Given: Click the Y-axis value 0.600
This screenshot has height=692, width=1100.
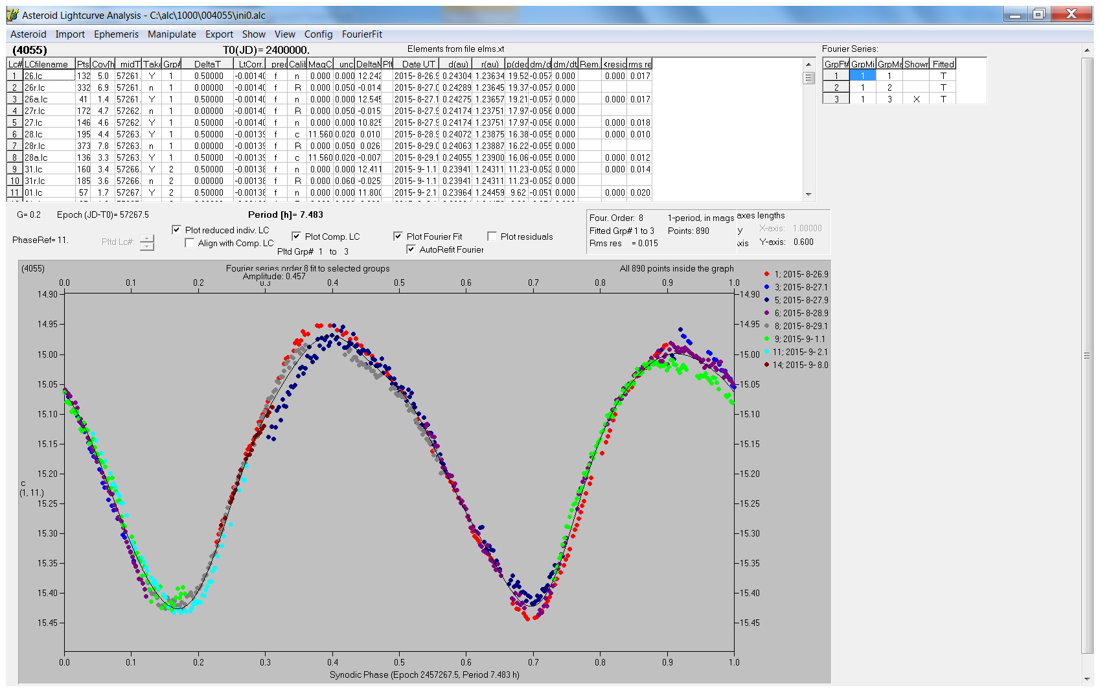Looking at the screenshot, I should click(x=803, y=242).
